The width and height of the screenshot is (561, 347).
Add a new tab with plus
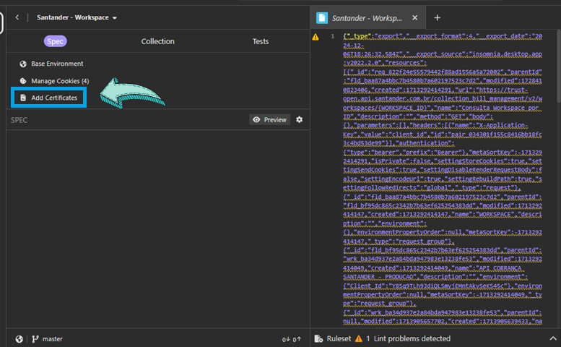pos(438,17)
